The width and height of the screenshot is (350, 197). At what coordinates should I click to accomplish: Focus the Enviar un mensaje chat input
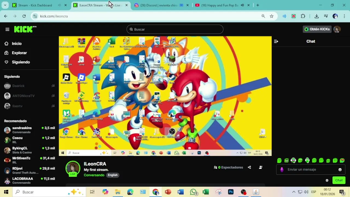[310, 170]
